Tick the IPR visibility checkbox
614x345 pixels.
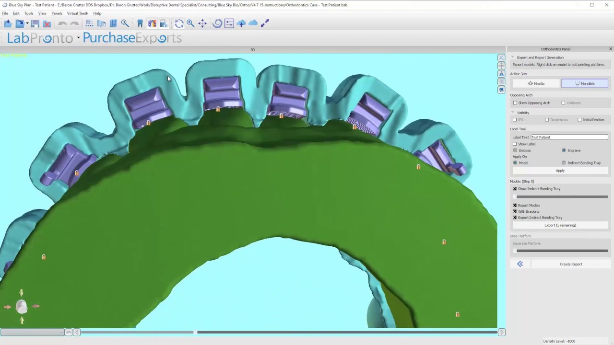(x=515, y=120)
